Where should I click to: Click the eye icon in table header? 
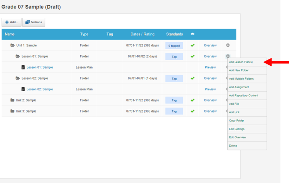pos(192,34)
